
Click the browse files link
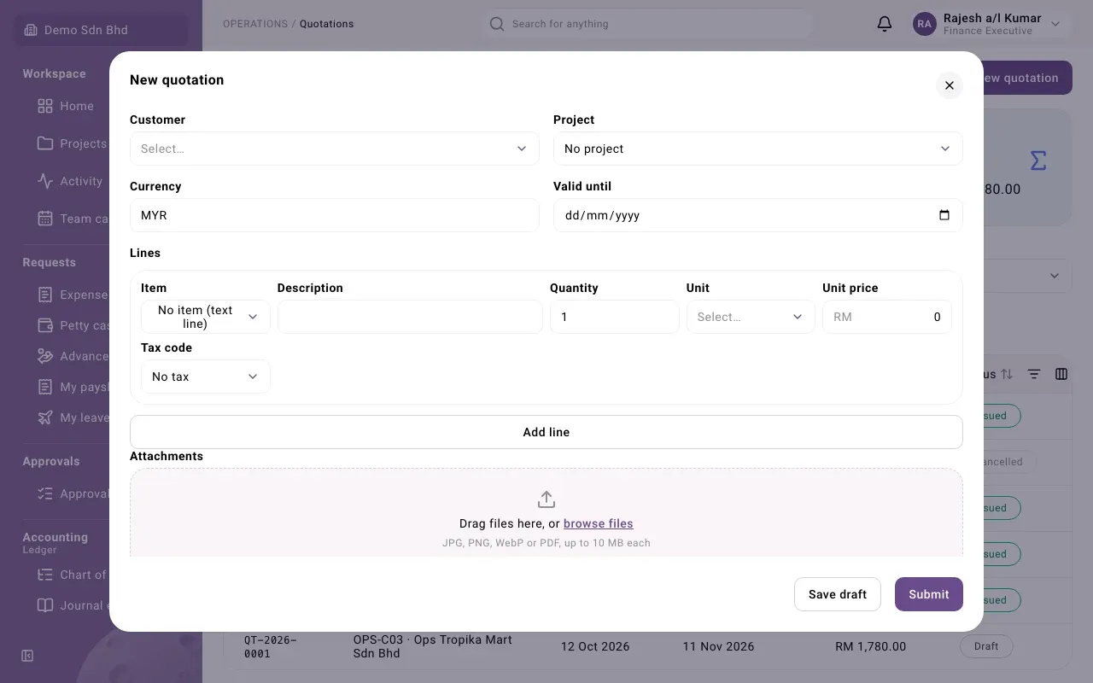click(x=599, y=523)
